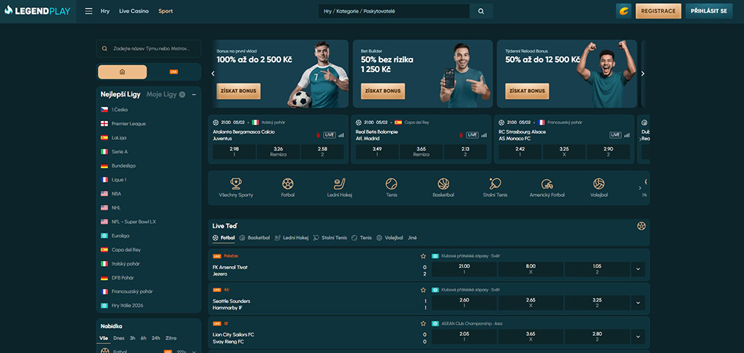Filter Nabídka by 24h
The height and width of the screenshot is (353, 744).
click(155, 338)
